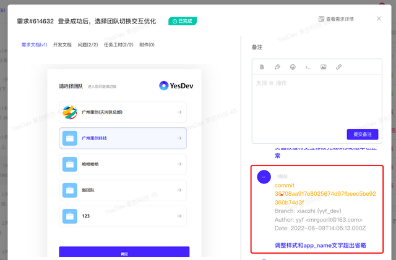396x260 pixels.
Task: Click the briefcase icon beside 广州果创科技
Action: 70,138
